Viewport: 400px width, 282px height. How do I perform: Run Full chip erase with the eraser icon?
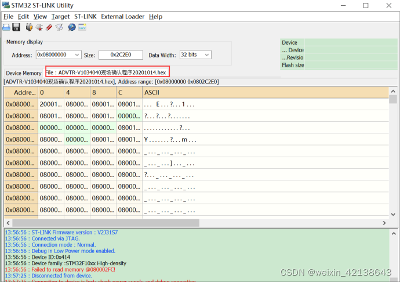point(49,27)
